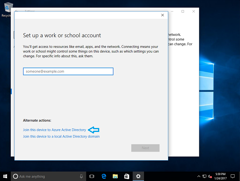
Task: Select the Recycle Bin desktop icon
Action: pos(7,9)
